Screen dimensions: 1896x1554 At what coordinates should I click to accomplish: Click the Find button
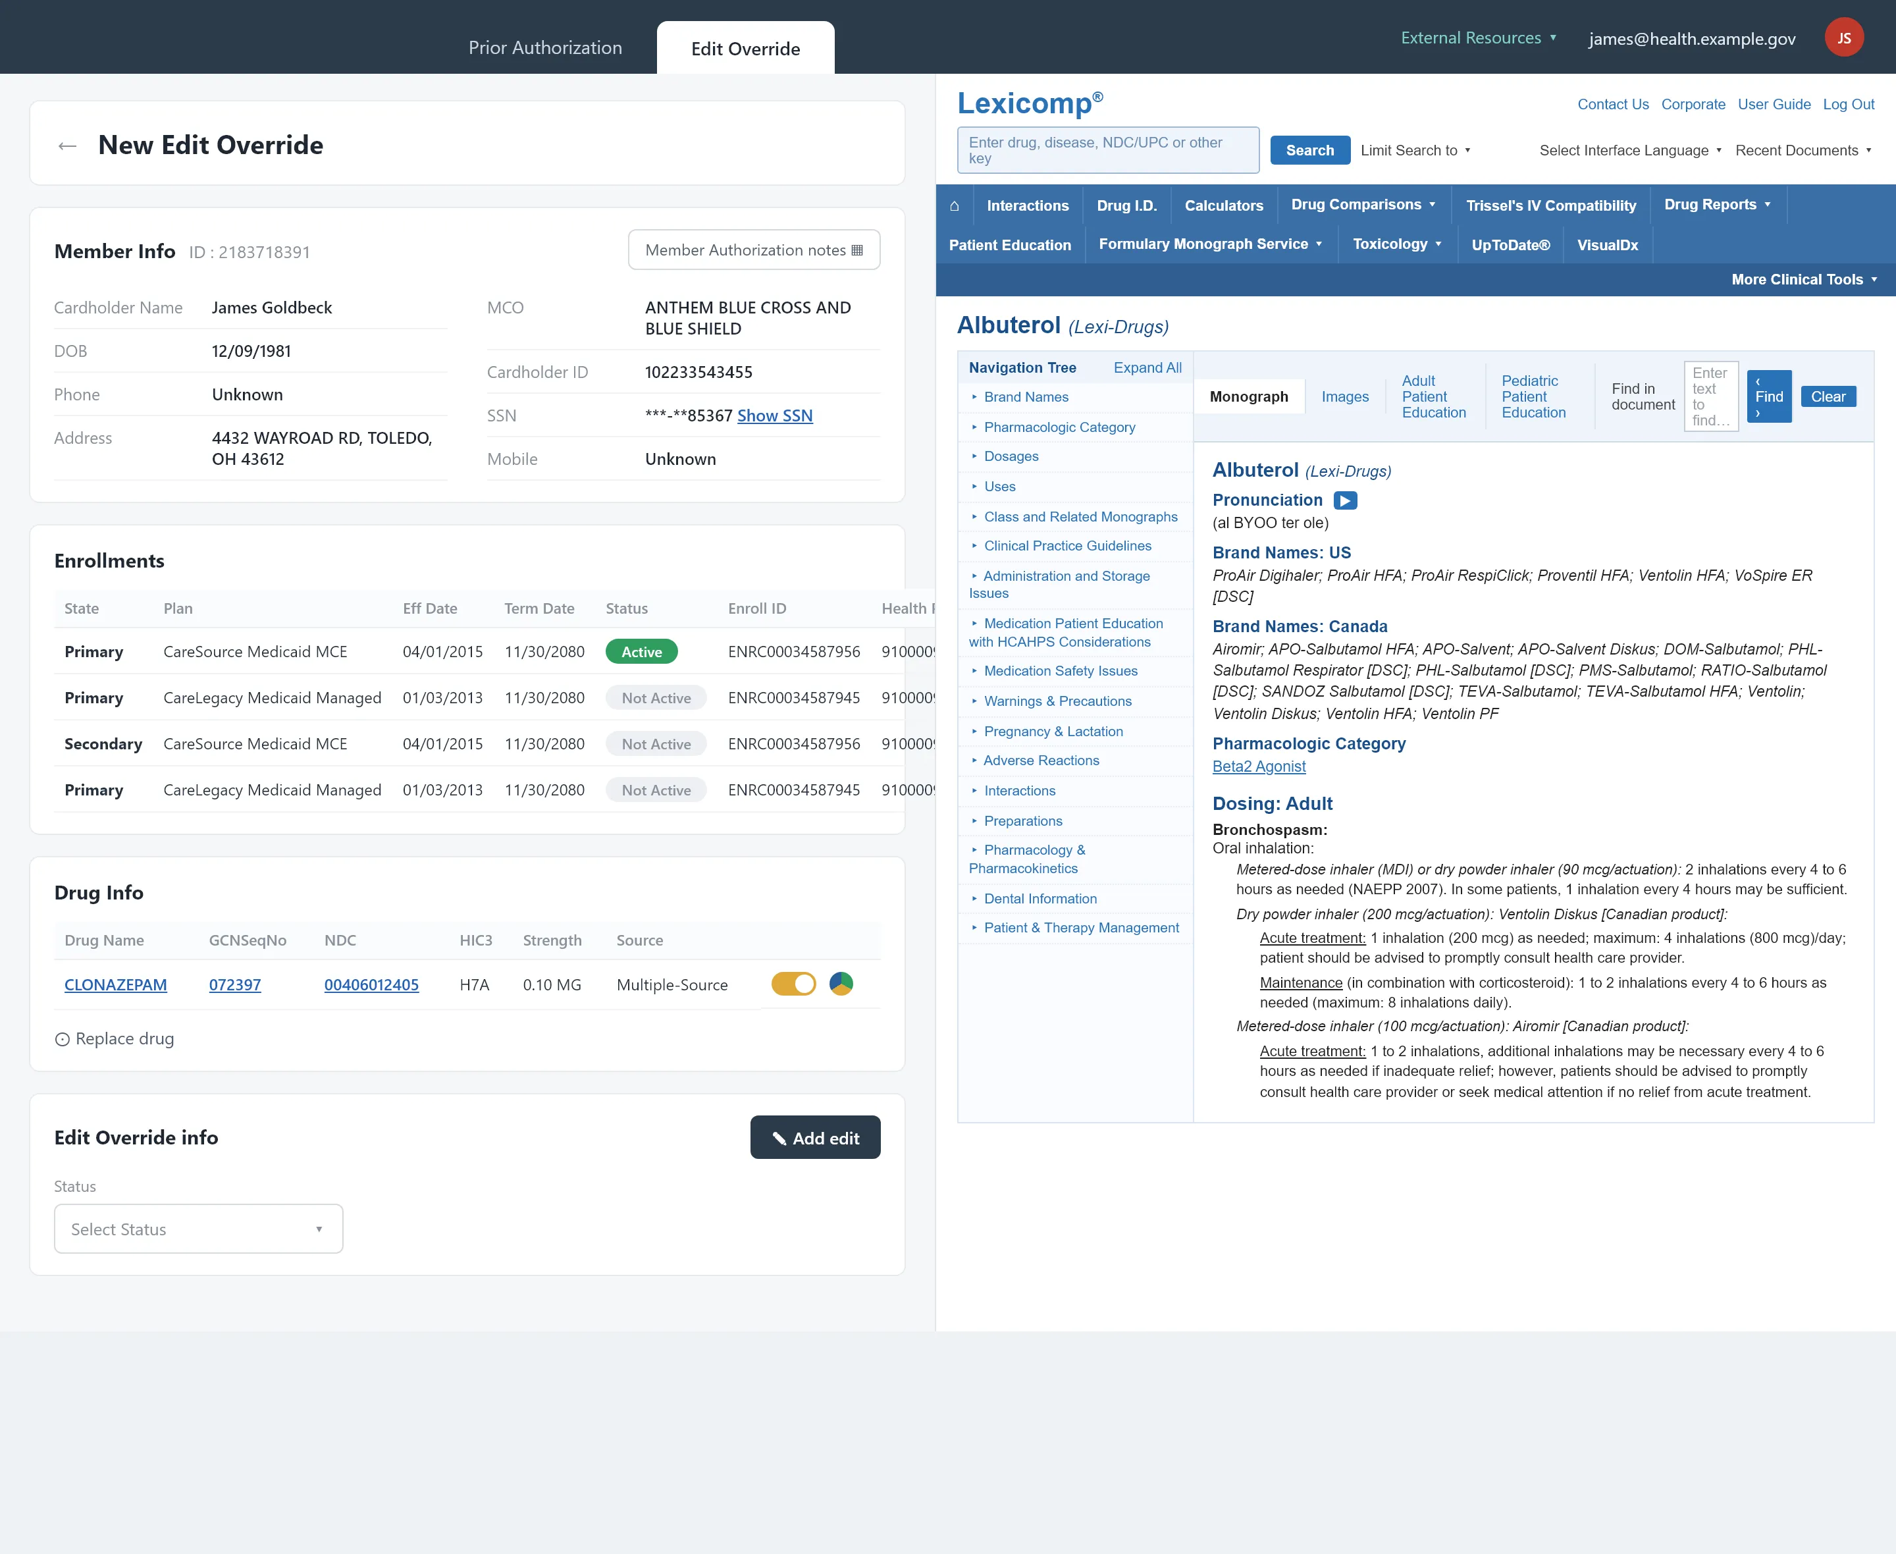[1769, 396]
